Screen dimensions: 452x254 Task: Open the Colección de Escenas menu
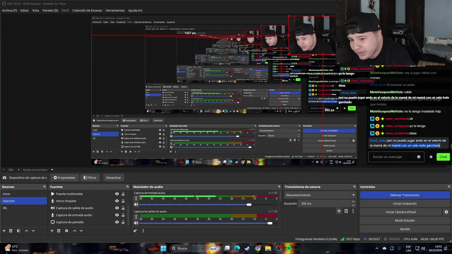point(87,11)
